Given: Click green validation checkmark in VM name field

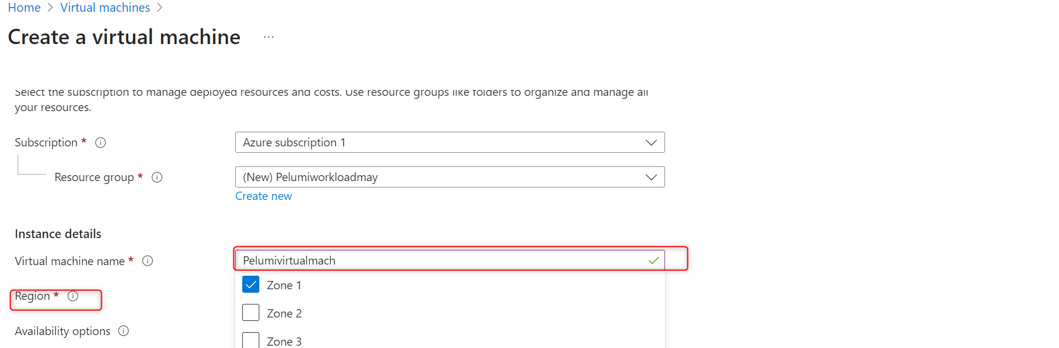Looking at the screenshot, I should [x=653, y=260].
